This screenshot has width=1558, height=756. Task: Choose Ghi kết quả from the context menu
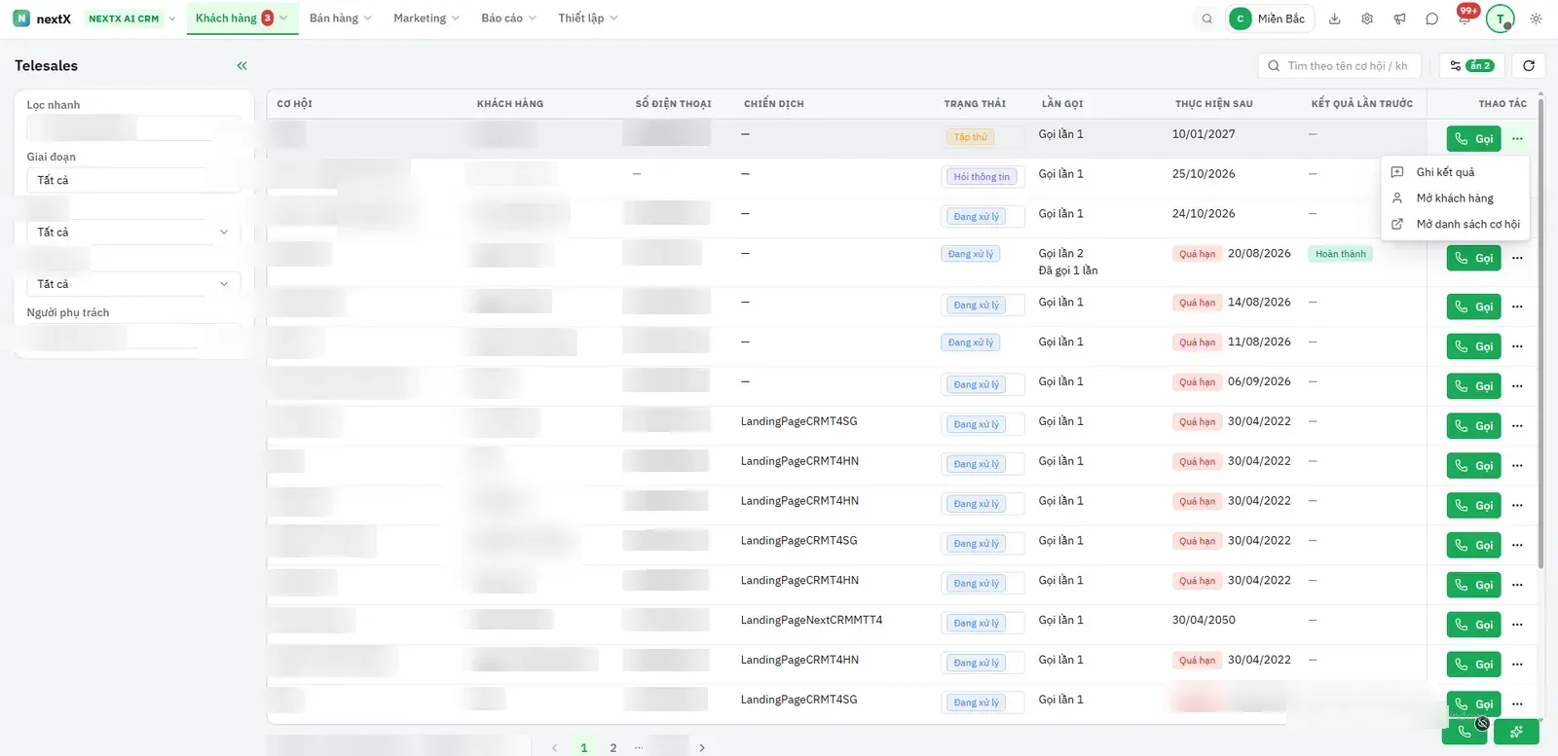tap(1455, 172)
